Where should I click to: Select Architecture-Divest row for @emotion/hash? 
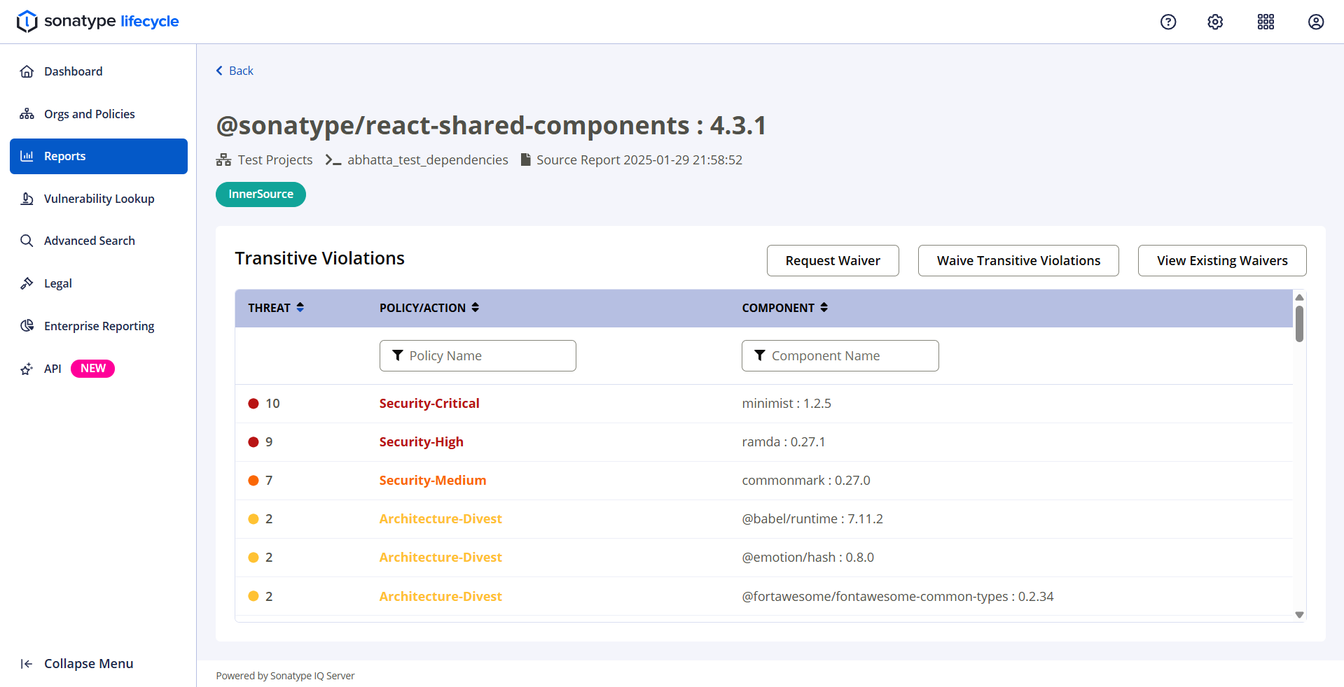click(x=764, y=558)
